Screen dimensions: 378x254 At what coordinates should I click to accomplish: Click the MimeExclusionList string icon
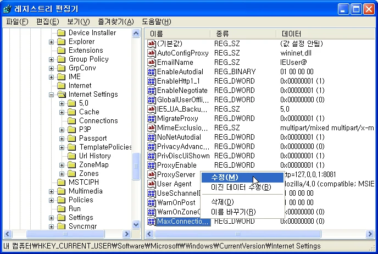click(x=152, y=128)
